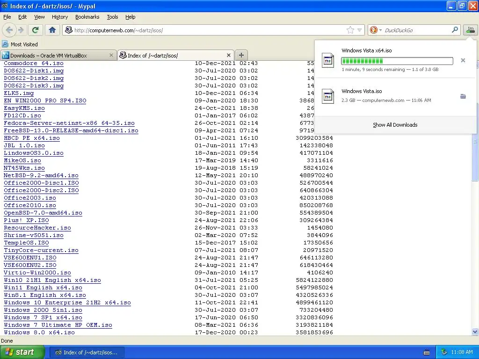Open TinyCore-current.iso link
This screenshot has height=359, width=479.
click(x=41, y=251)
